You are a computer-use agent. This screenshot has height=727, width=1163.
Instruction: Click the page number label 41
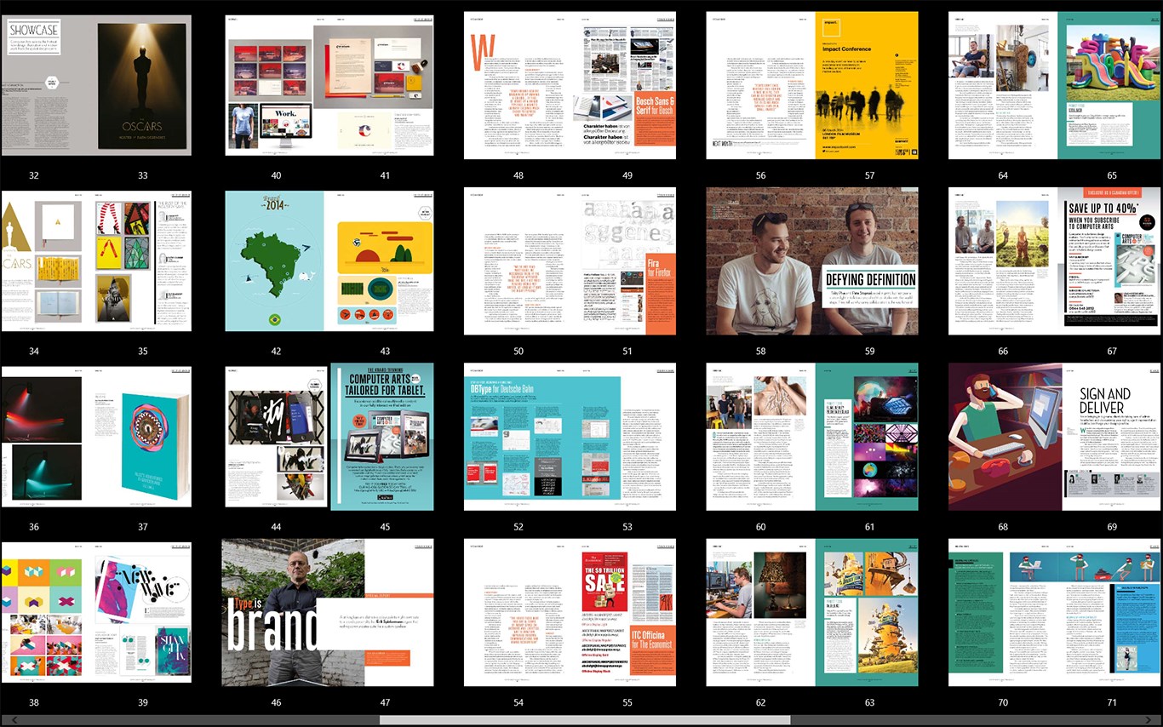(385, 176)
